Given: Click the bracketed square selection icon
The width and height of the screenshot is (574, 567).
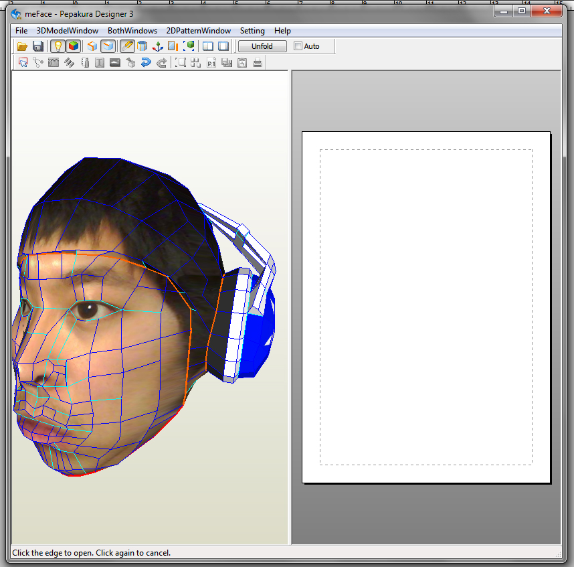Looking at the screenshot, I should pyautogui.click(x=181, y=63).
